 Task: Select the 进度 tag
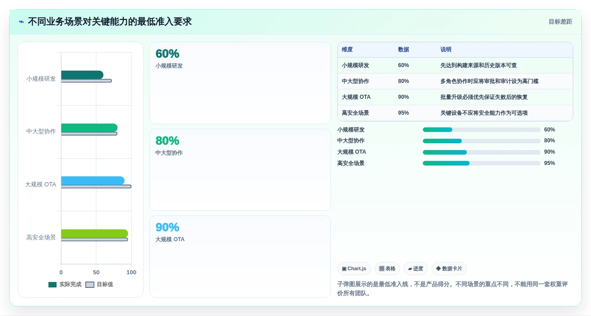tap(416, 269)
